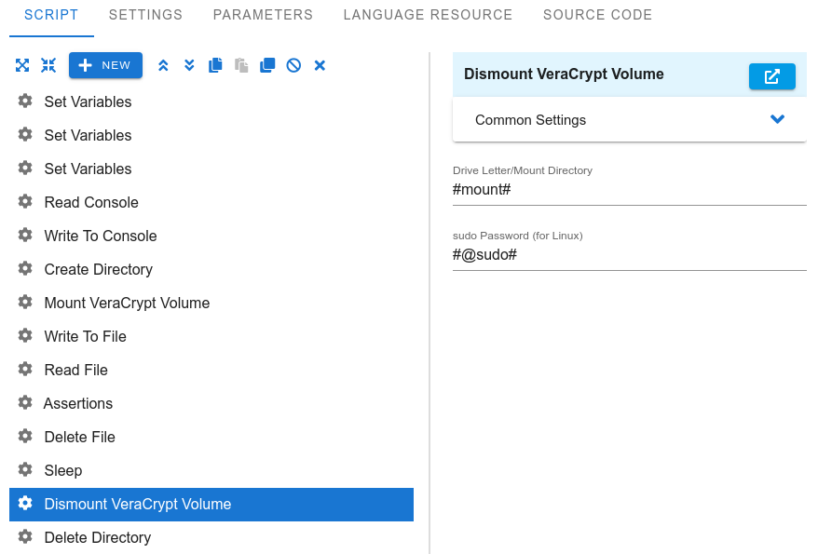Click the expand all steps icon

click(x=22, y=65)
